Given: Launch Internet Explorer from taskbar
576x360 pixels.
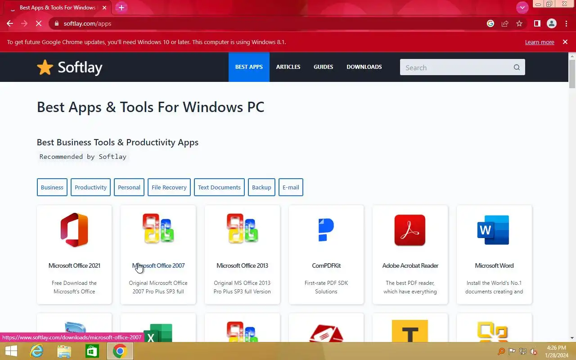Looking at the screenshot, I should (37, 351).
